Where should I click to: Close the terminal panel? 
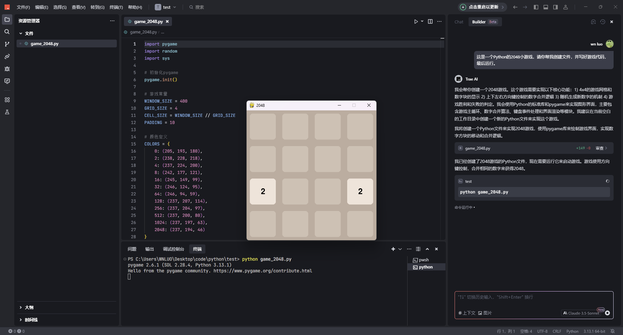tap(436, 249)
